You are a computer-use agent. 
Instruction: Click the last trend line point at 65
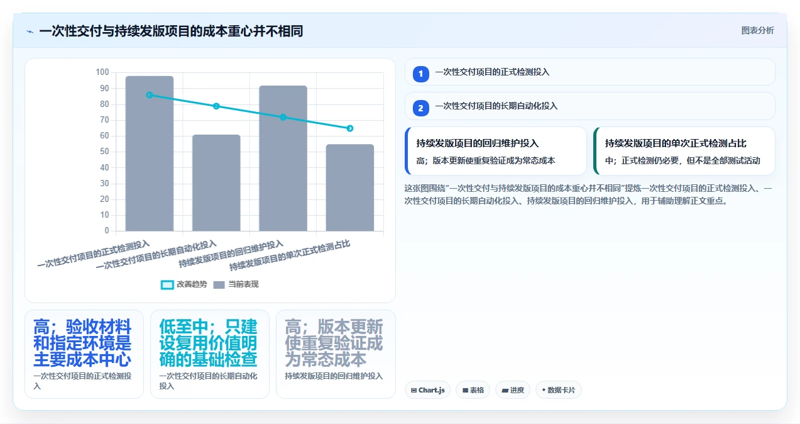pos(350,128)
